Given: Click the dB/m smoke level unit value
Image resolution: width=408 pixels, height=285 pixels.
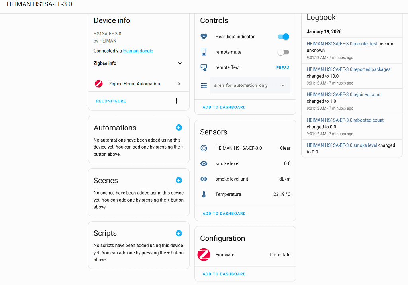Looking at the screenshot, I should pyautogui.click(x=285, y=179).
